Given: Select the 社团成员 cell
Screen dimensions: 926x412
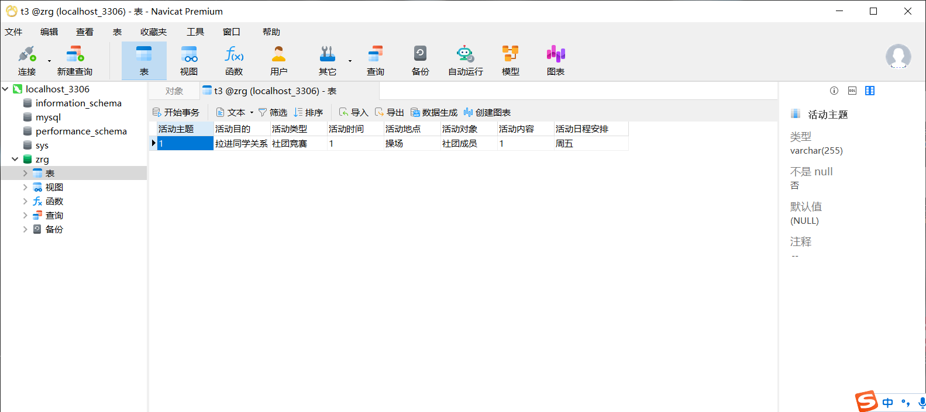Looking at the screenshot, I should tap(469, 143).
